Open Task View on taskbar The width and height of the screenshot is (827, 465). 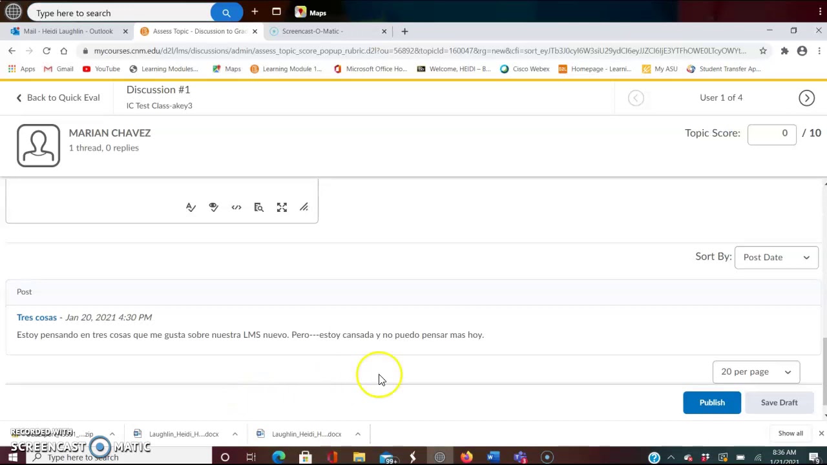(251, 457)
